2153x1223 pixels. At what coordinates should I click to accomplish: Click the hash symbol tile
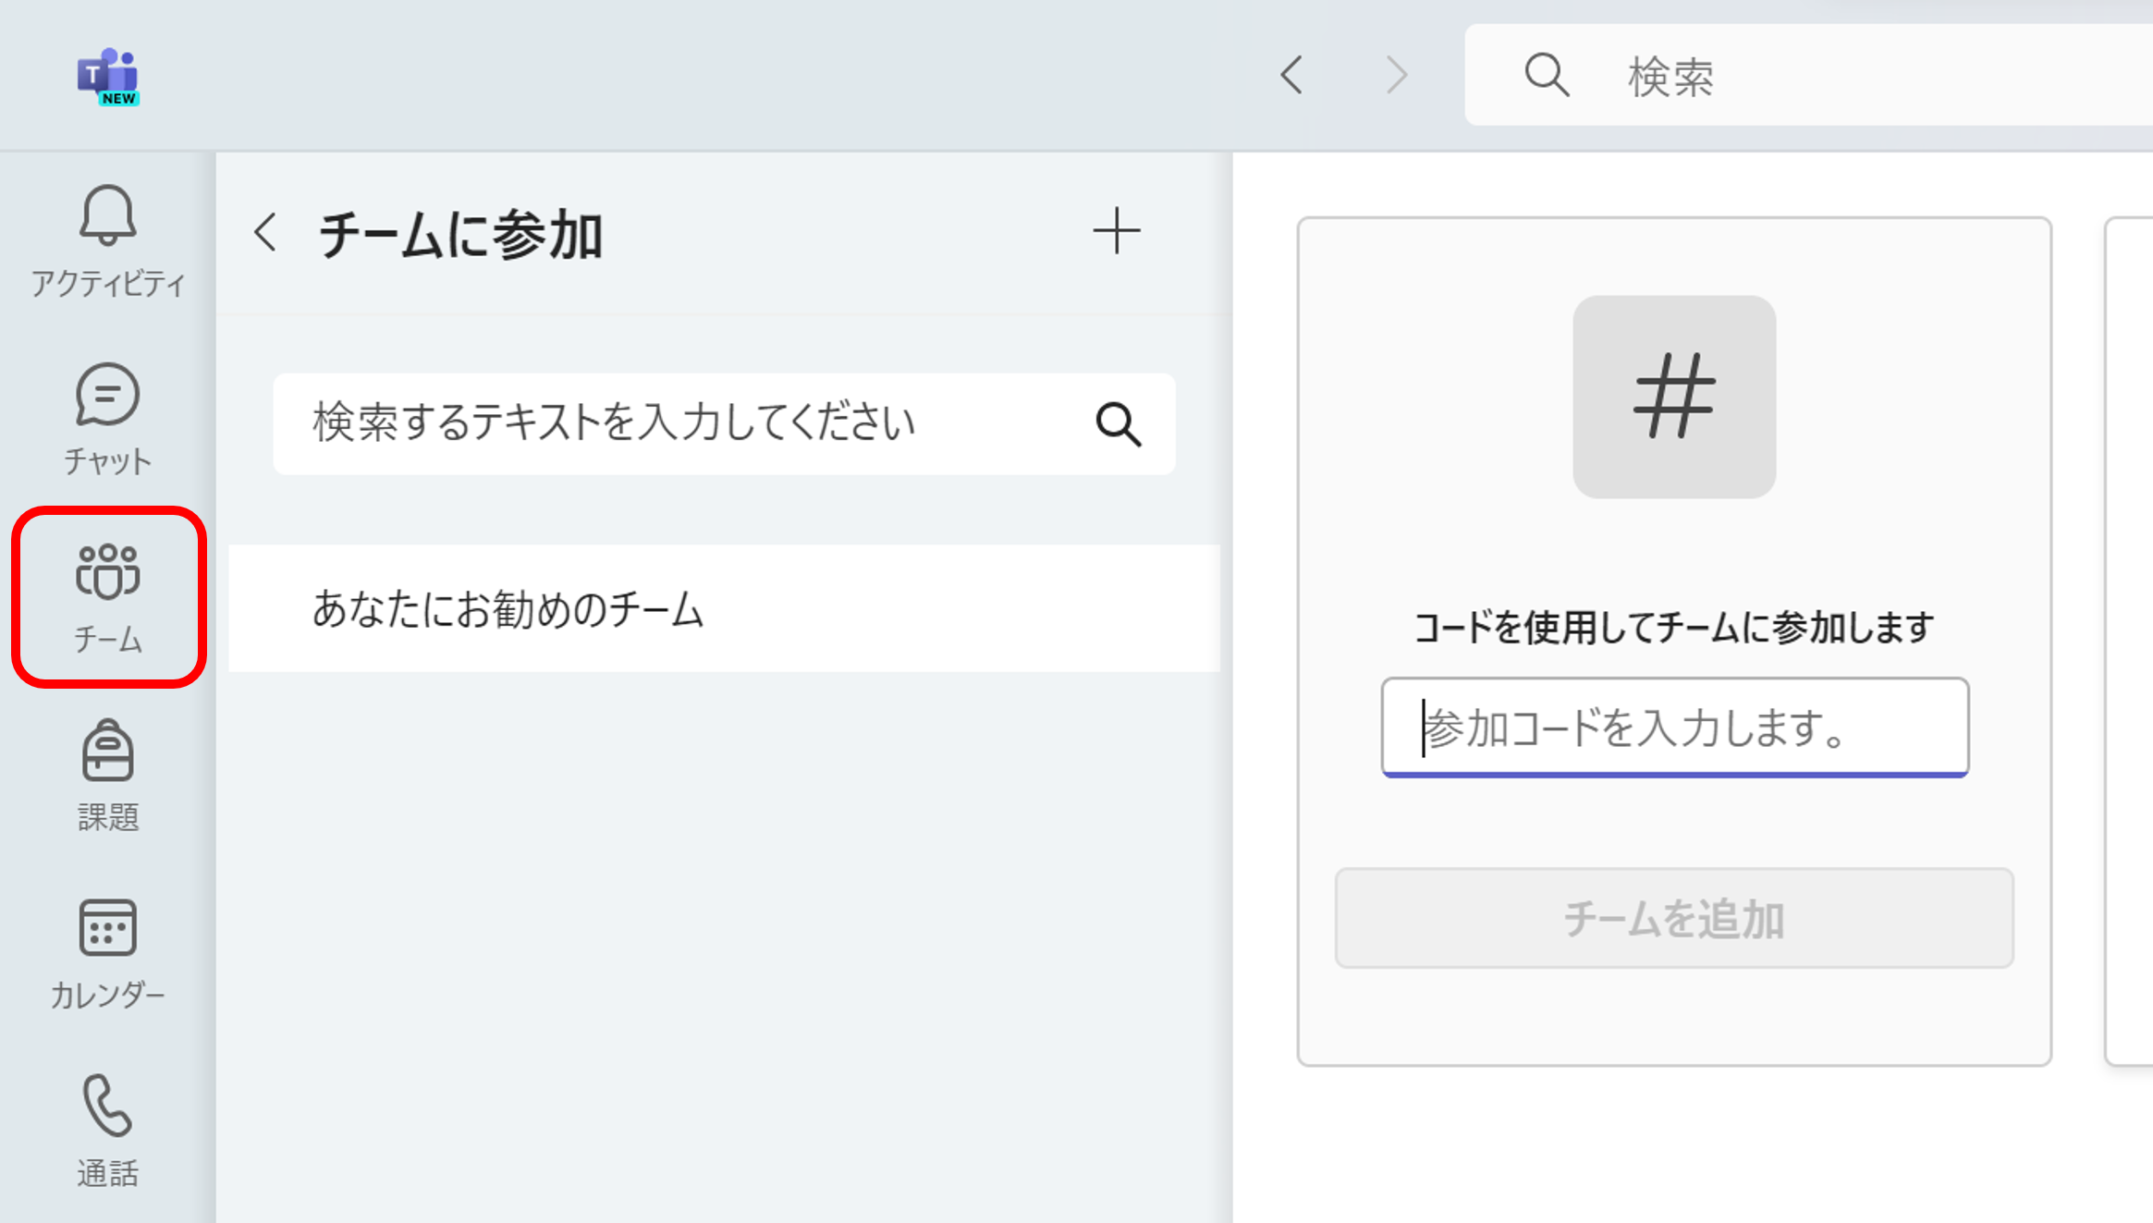click(1673, 397)
